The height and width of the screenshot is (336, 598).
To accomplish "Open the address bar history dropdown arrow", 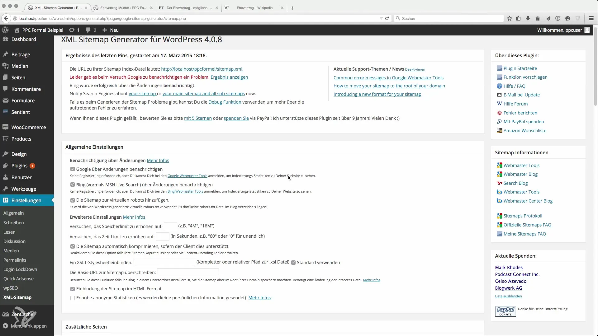I will point(381,18).
